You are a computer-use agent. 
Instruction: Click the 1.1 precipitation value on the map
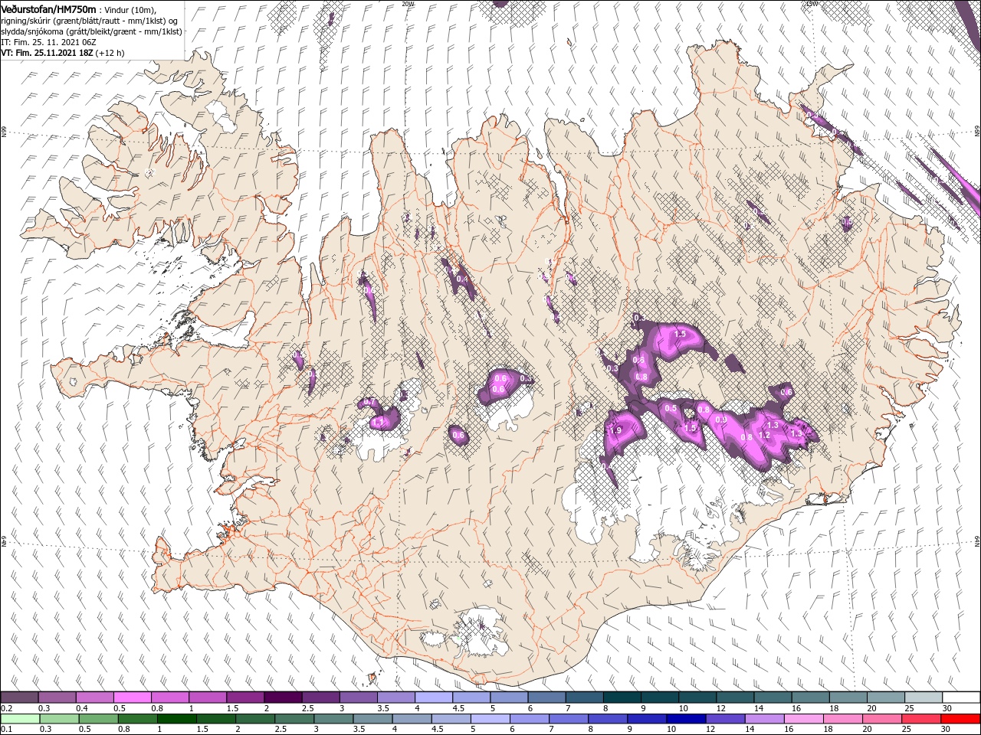(x=377, y=422)
